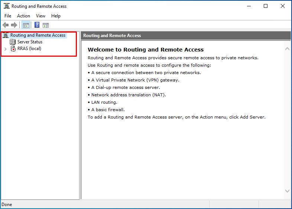This screenshot has width=292, height=209.
Task: Click the 'A basic firewall.' bullet text
Action: 108,110
